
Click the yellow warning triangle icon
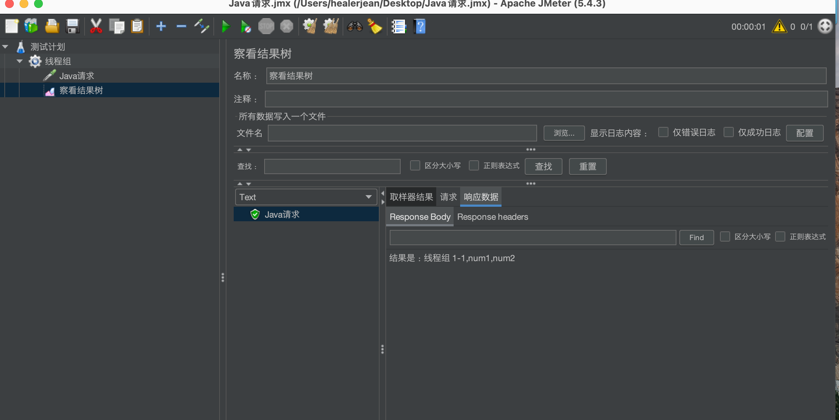pyautogui.click(x=779, y=26)
